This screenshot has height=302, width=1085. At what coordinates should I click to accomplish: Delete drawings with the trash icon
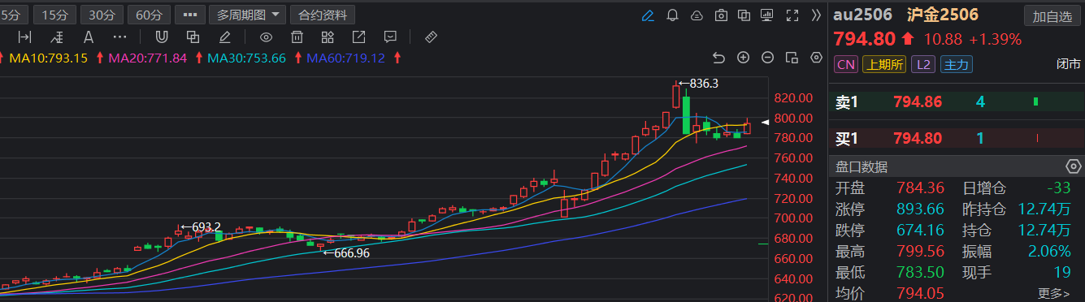coord(297,37)
